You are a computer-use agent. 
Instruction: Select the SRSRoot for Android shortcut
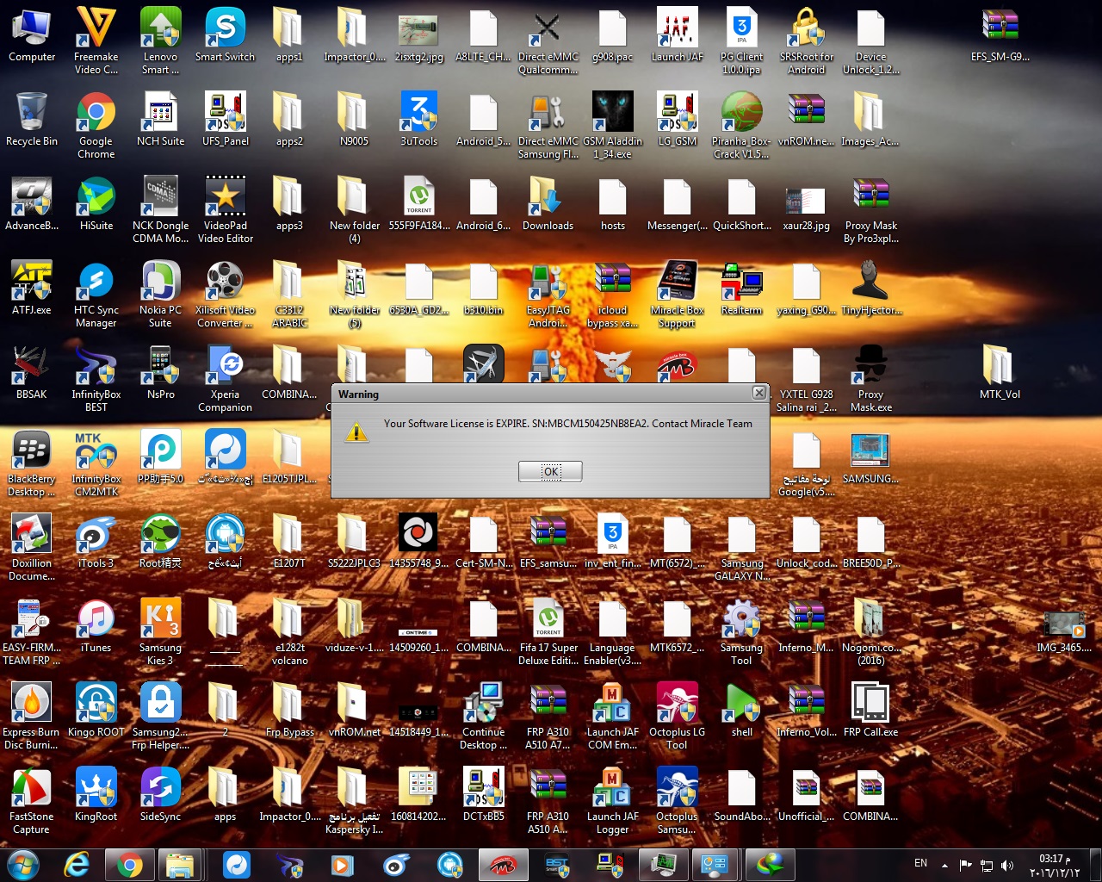pyautogui.click(x=807, y=41)
